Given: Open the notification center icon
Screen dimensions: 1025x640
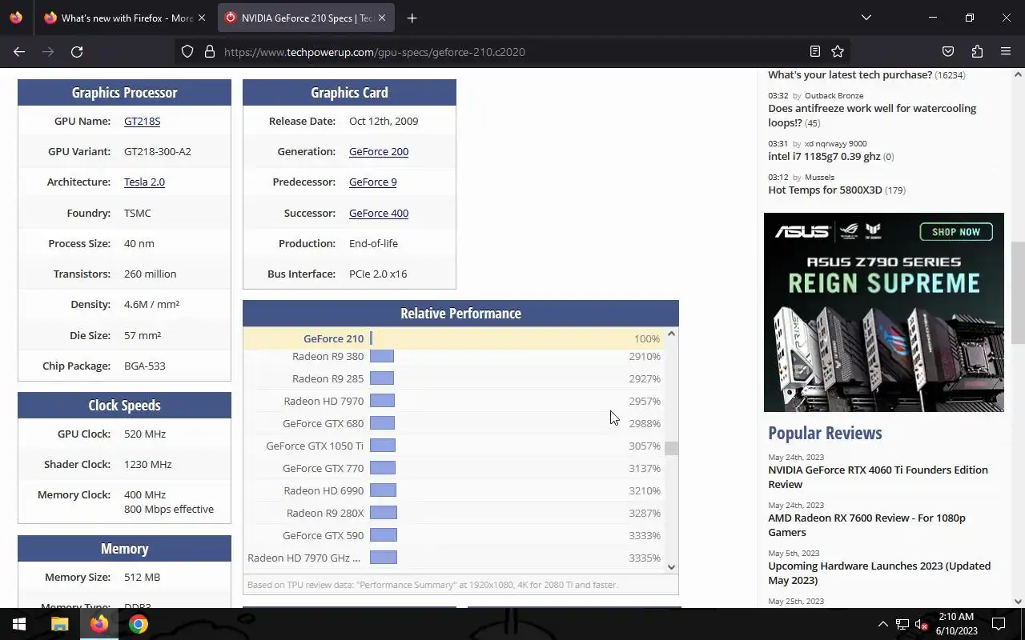Looking at the screenshot, I should pos(999,624).
